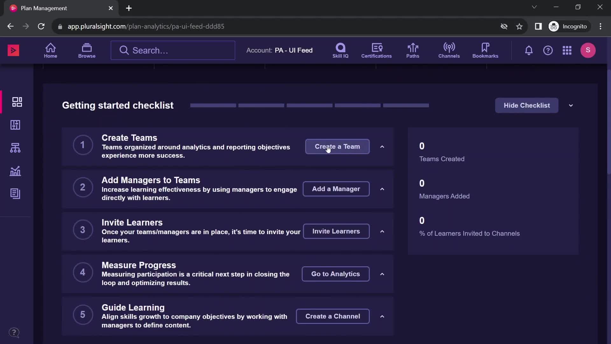611x344 pixels.
Task: Click the page vertical scrollbar
Action: tap(609, 121)
